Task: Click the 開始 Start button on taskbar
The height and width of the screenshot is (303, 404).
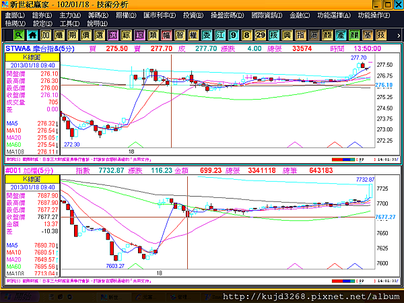Action: pos(20,297)
